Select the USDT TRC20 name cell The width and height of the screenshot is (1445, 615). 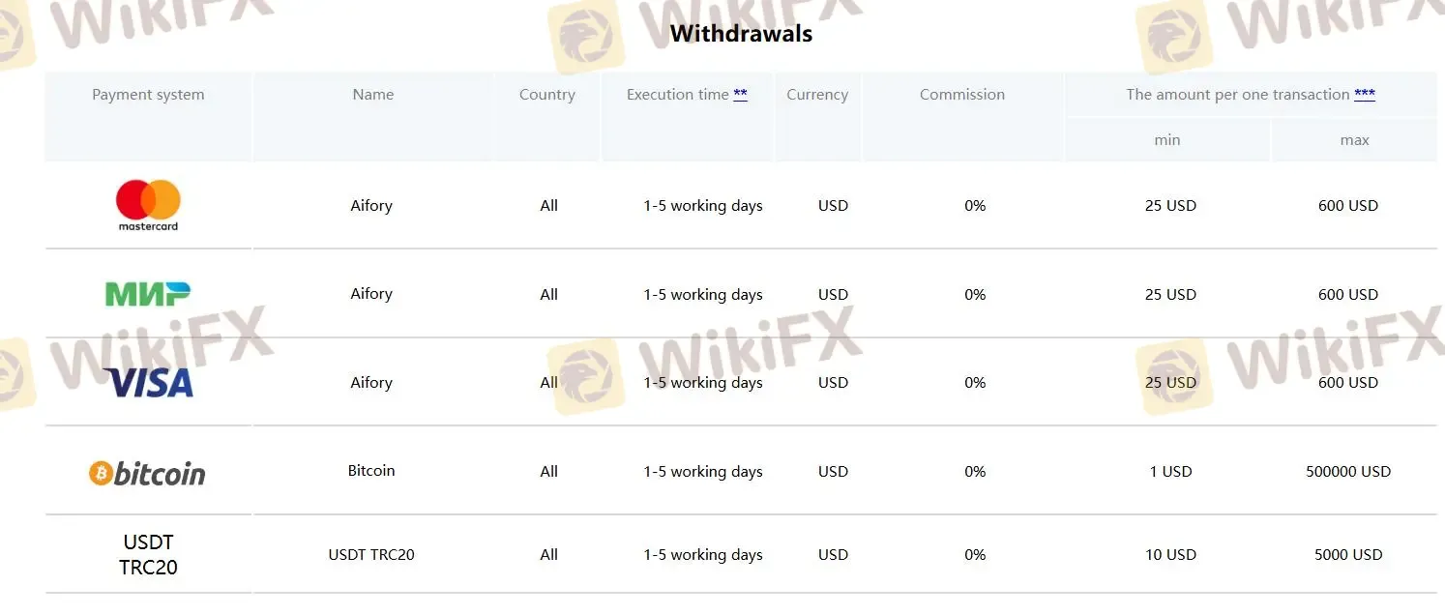coord(371,555)
